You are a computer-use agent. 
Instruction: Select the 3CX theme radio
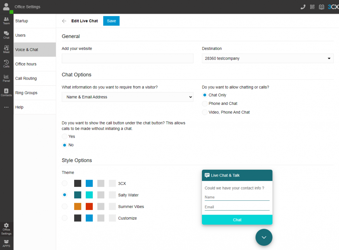(x=65, y=183)
